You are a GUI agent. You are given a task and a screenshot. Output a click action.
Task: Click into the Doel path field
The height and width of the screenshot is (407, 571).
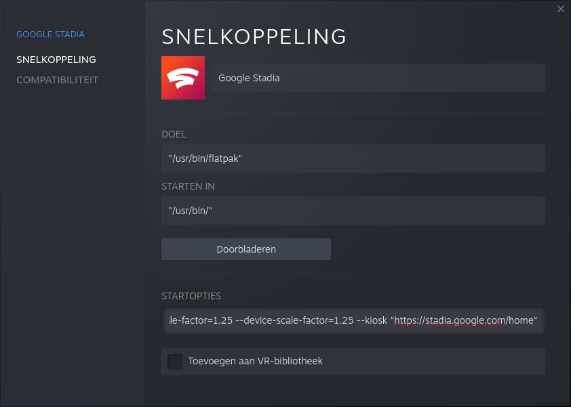(x=353, y=158)
